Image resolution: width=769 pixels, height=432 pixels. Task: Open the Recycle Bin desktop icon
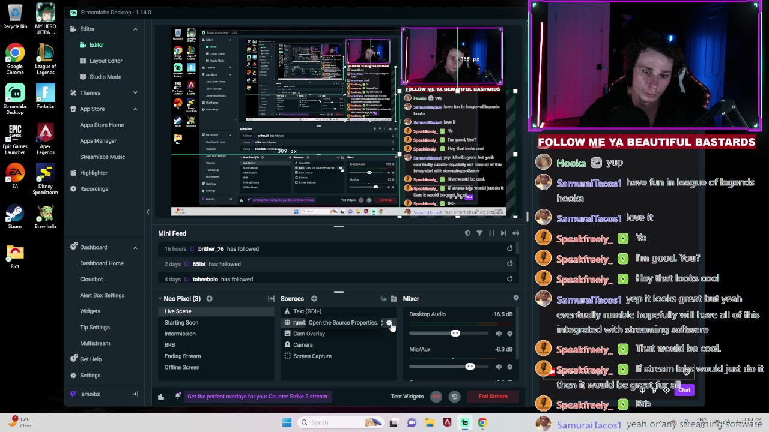point(15,17)
